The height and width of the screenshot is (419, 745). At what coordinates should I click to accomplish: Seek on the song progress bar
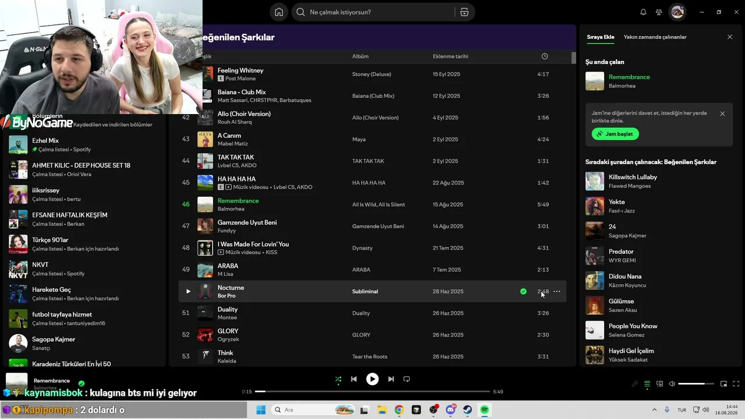(x=372, y=392)
